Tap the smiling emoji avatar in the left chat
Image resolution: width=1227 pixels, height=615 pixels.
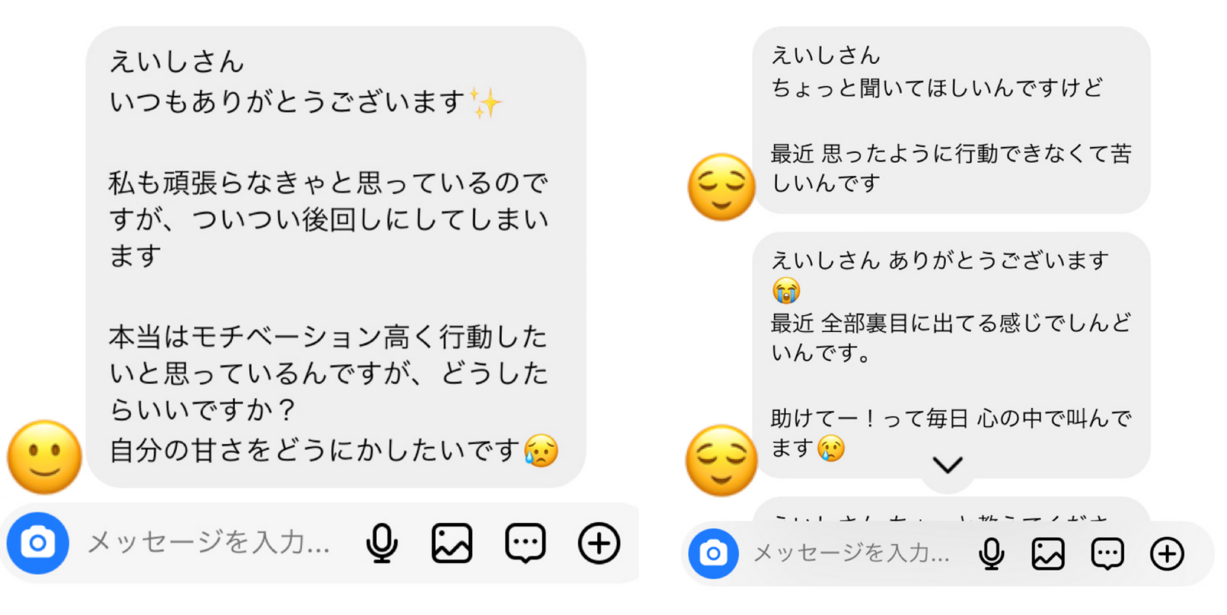point(45,457)
